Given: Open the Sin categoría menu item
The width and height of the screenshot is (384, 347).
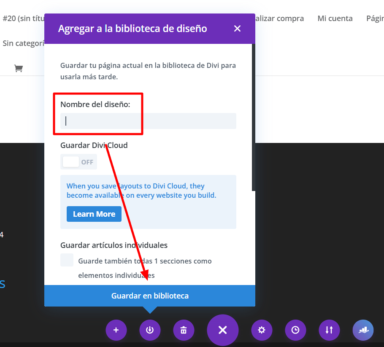Looking at the screenshot, I should tap(24, 43).
